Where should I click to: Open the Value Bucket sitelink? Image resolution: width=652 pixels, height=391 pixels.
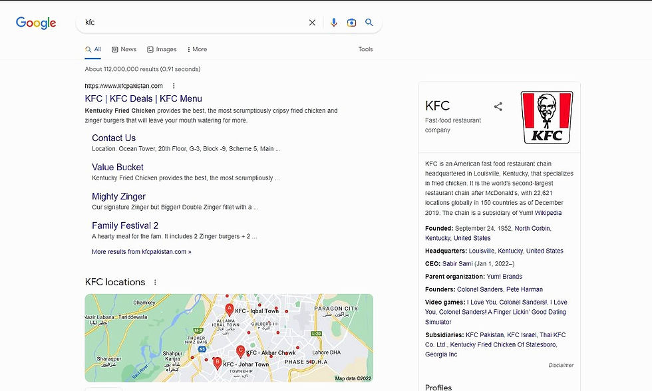tap(118, 167)
